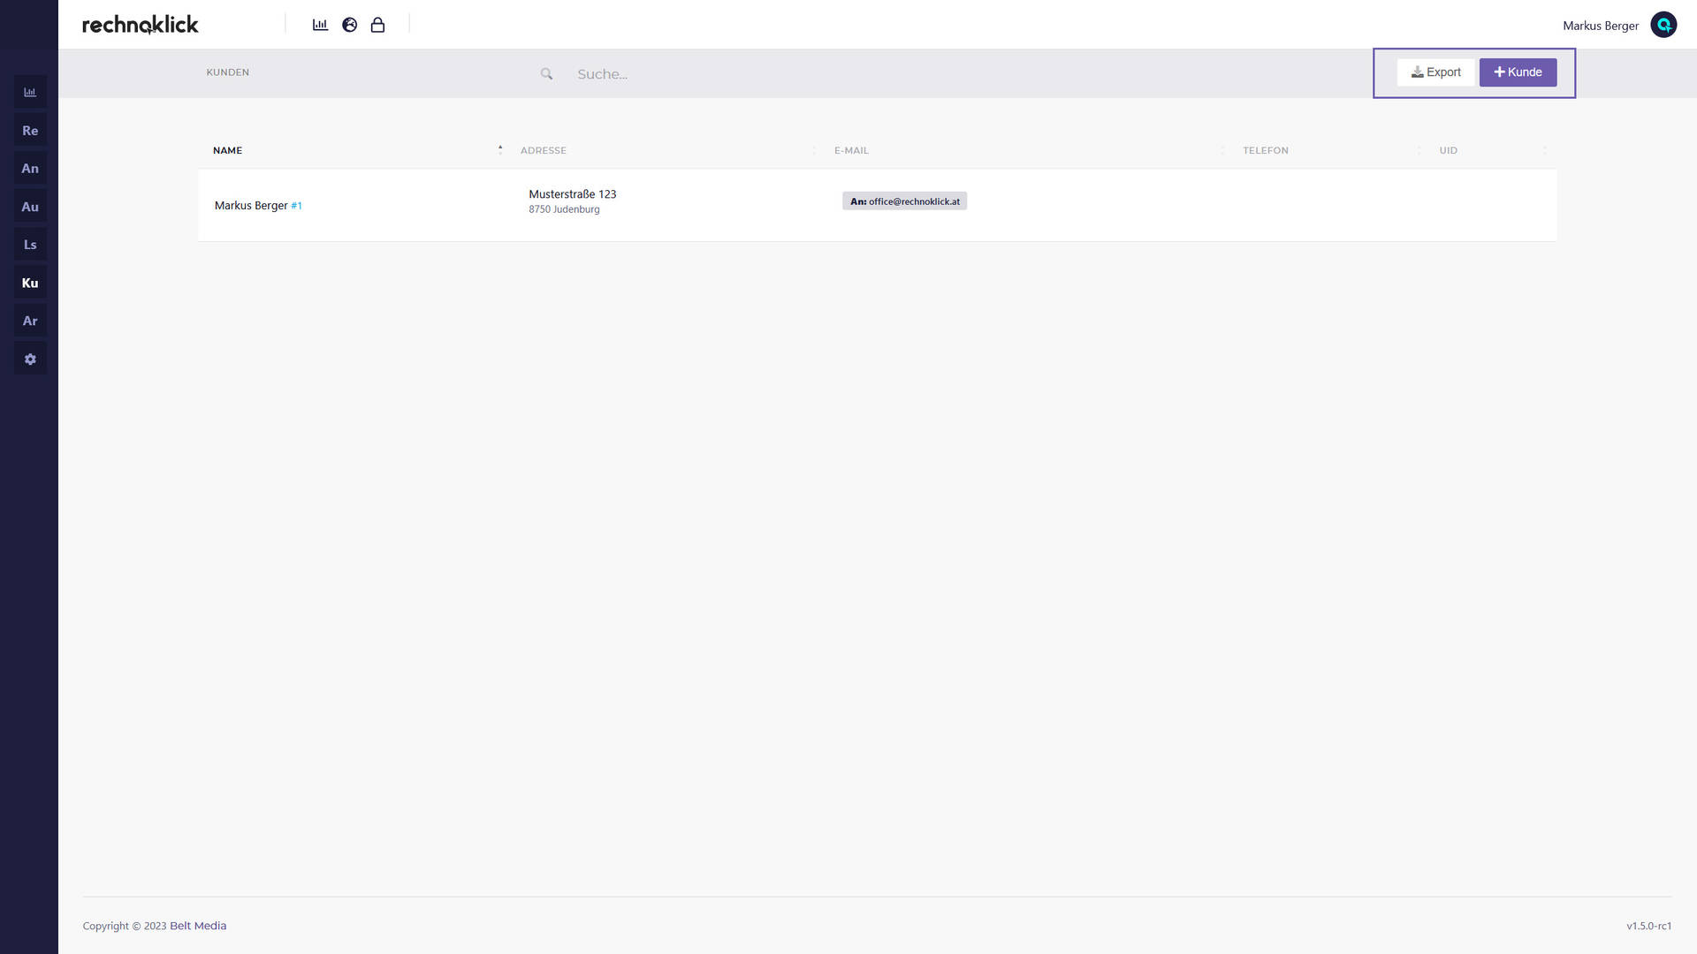Open the Belt Media footer link

click(198, 926)
